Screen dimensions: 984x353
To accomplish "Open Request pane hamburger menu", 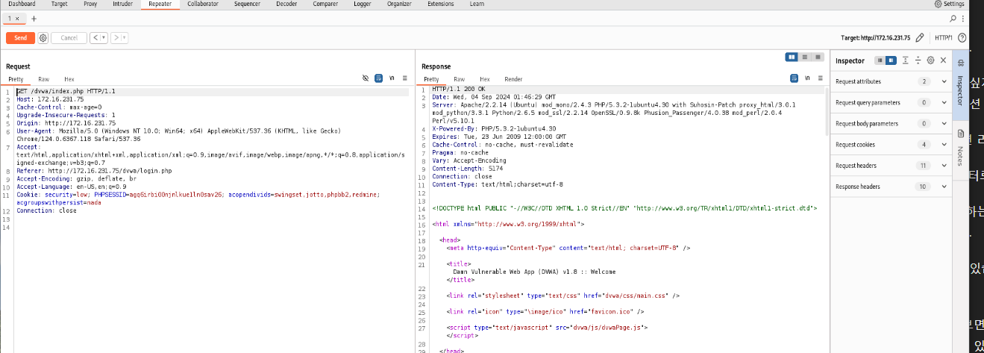I will pyautogui.click(x=404, y=78).
